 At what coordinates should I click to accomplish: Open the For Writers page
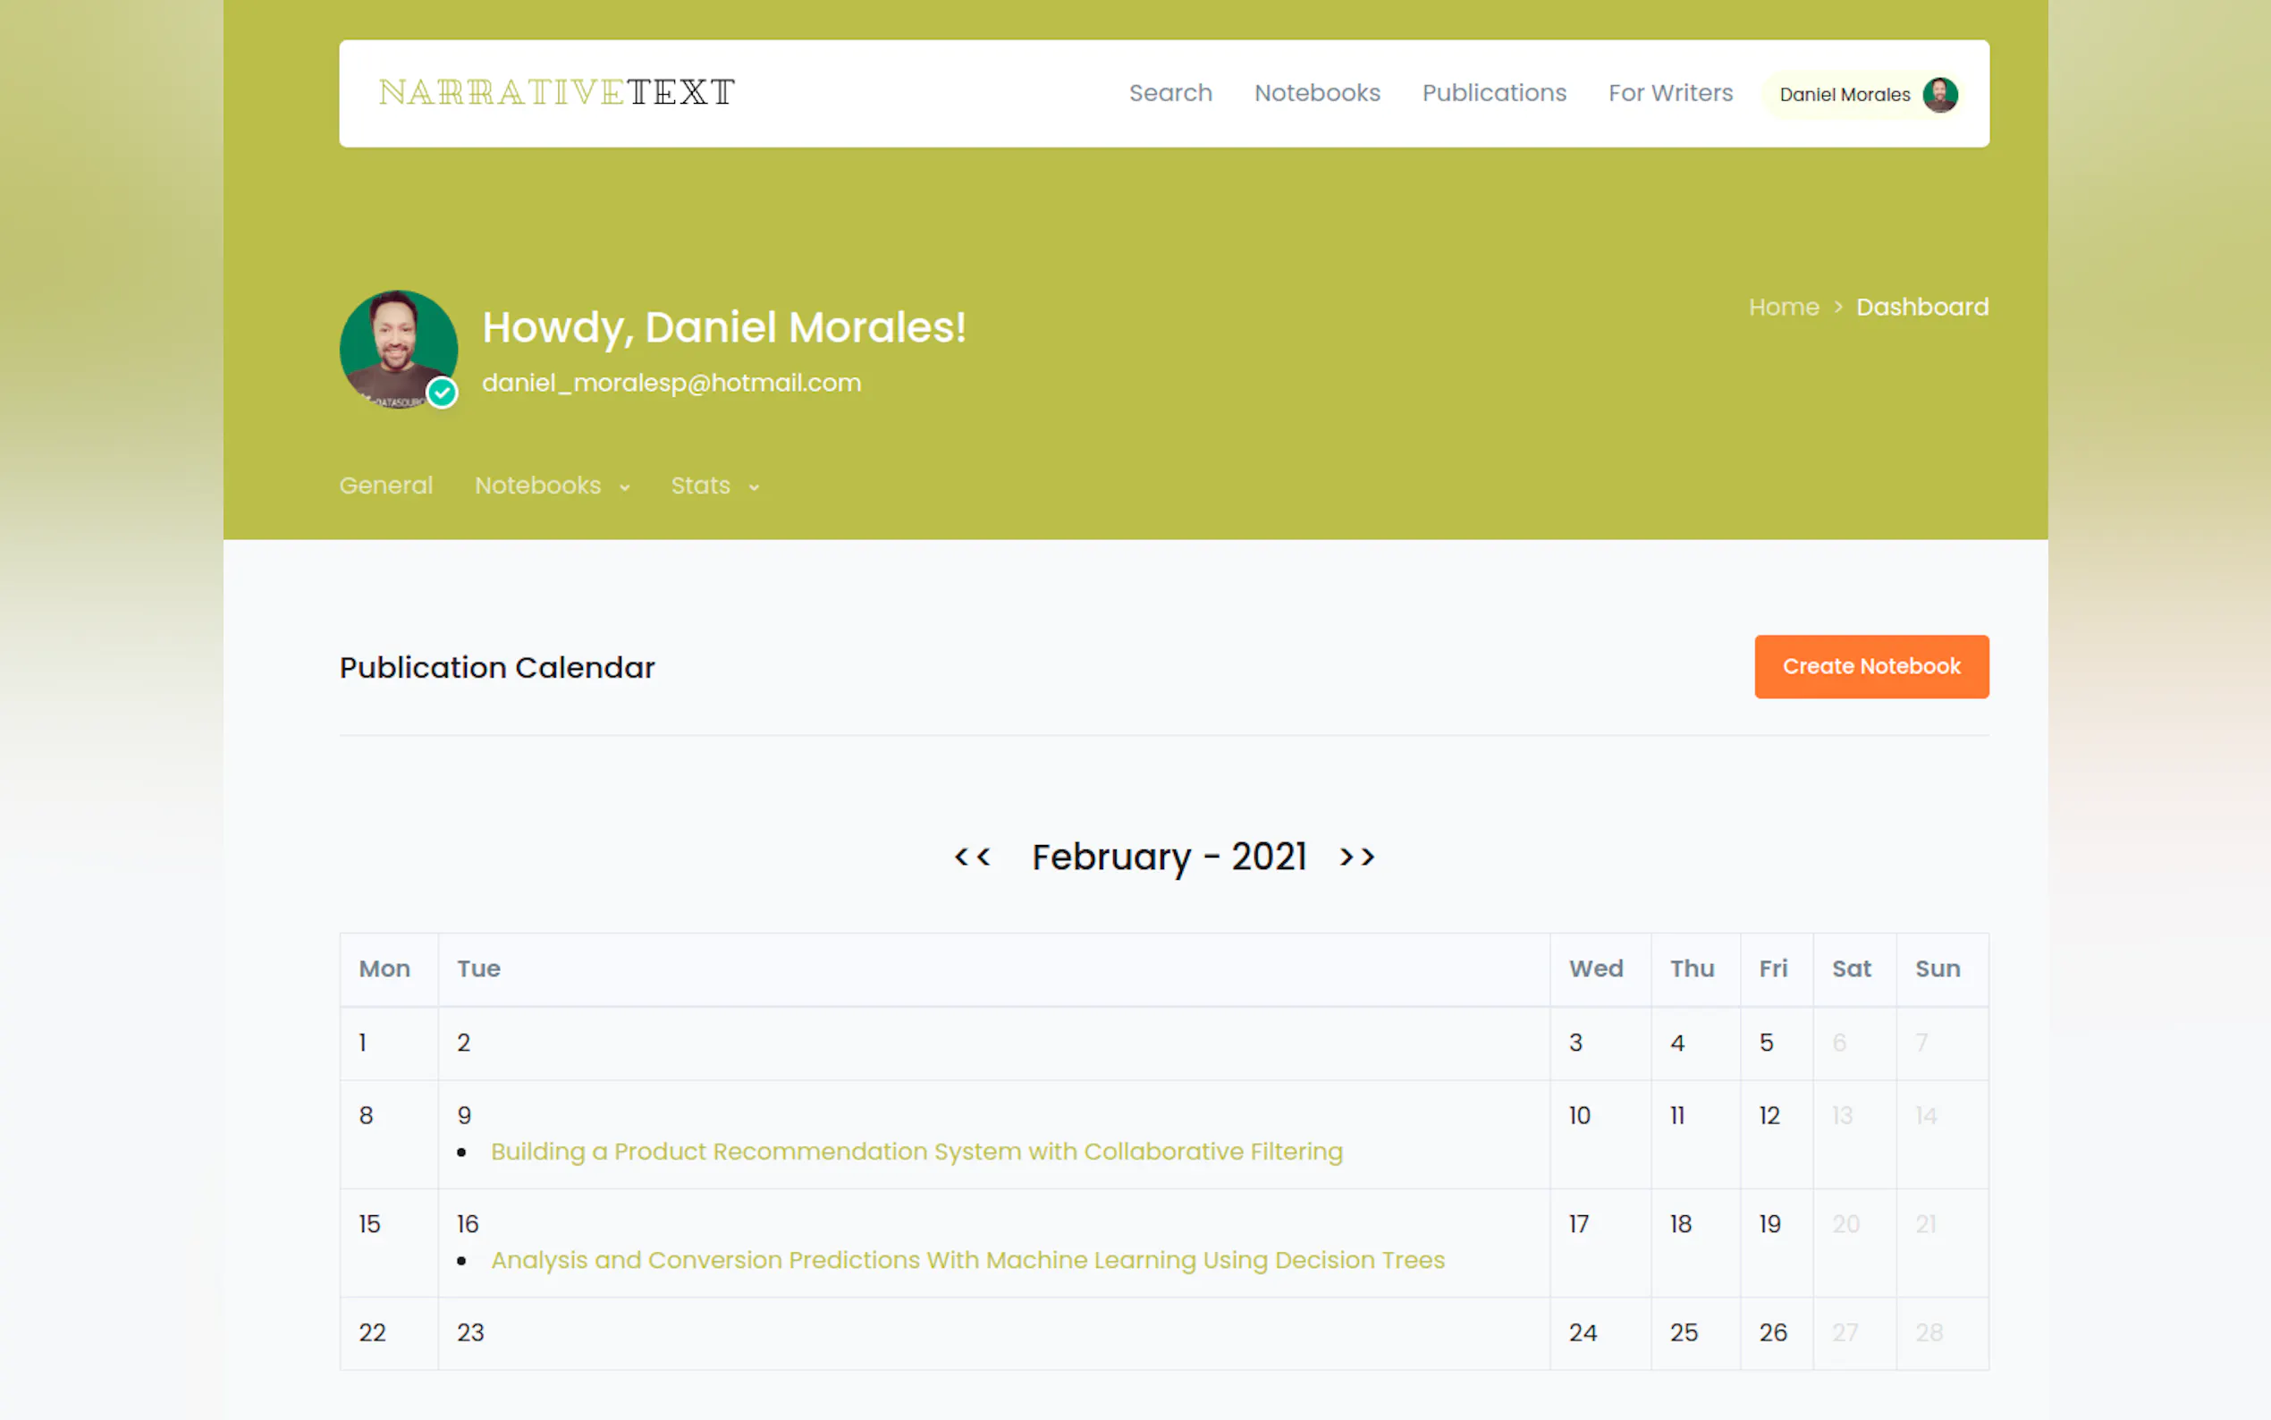(x=1669, y=93)
